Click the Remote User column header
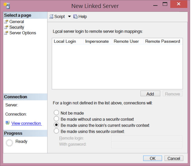This screenshot has height=166, width=191. [126, 41]
